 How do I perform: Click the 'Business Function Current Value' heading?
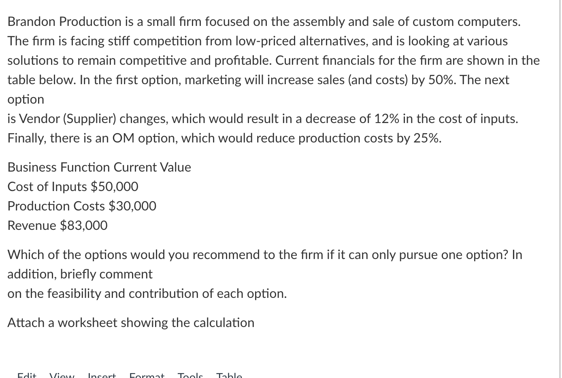click(99, 167)
